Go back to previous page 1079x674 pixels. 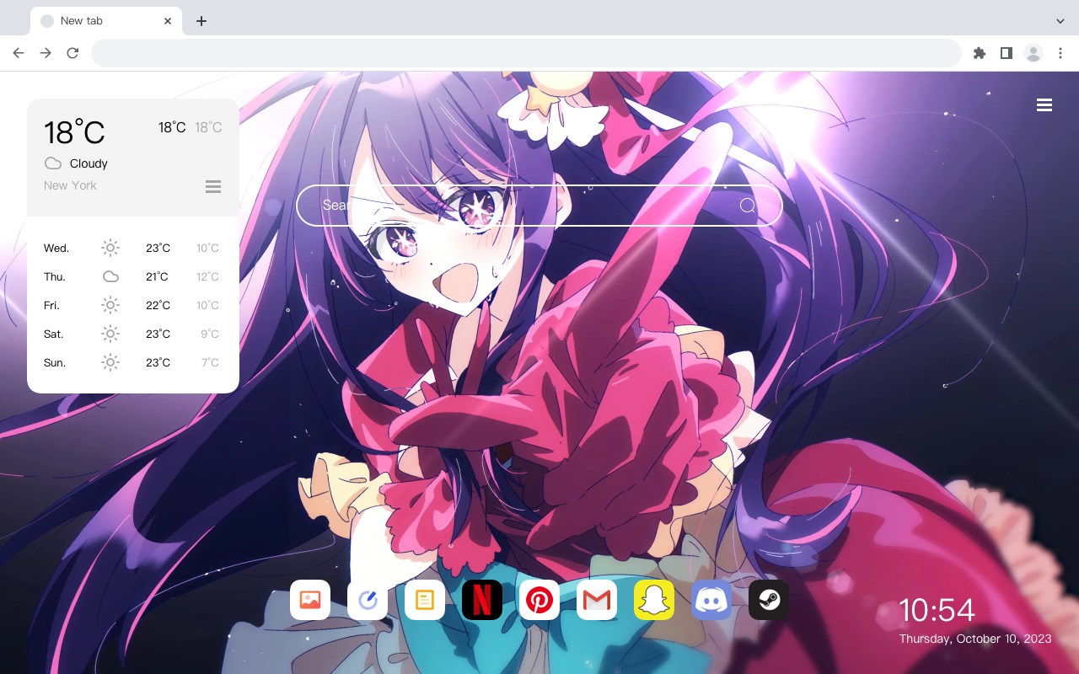[19, 53]
